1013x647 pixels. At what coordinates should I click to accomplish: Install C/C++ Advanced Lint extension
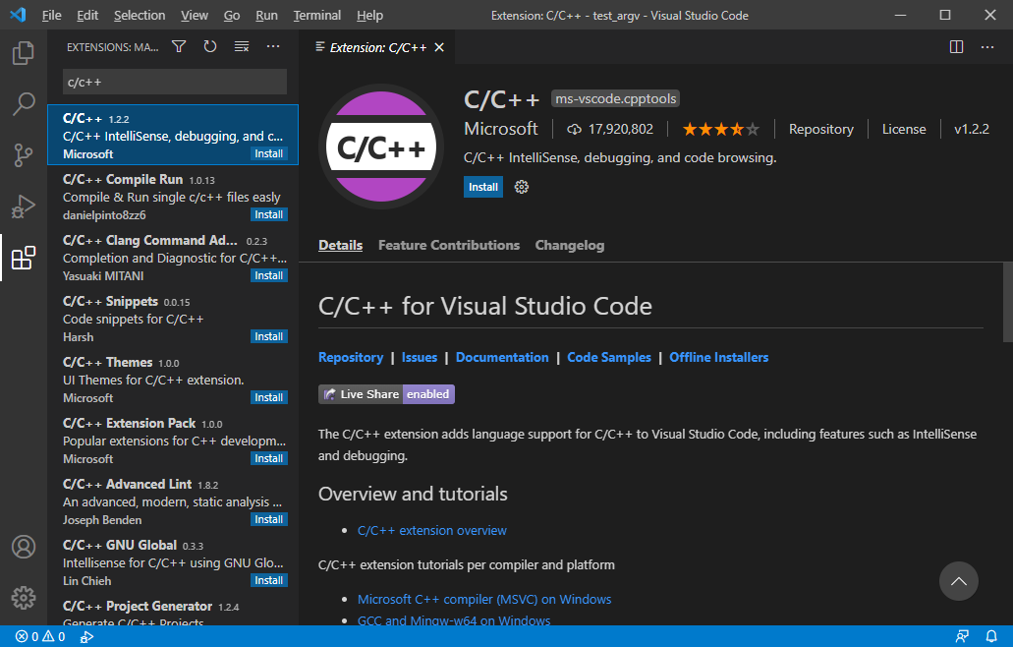269,519
